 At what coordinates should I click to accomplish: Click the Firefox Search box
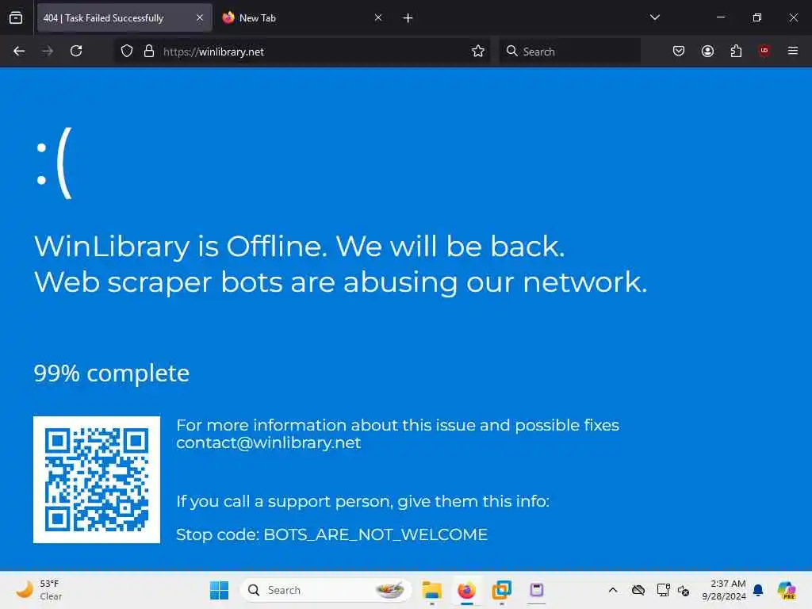tap(569, 52)
